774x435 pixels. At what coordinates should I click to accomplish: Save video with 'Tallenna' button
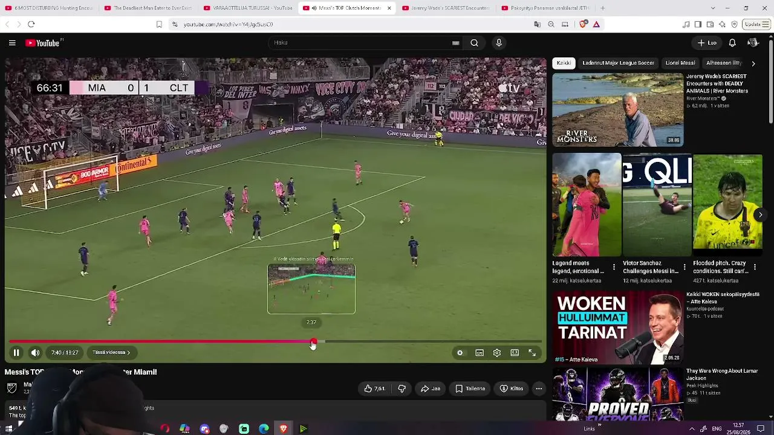(470, 388)
